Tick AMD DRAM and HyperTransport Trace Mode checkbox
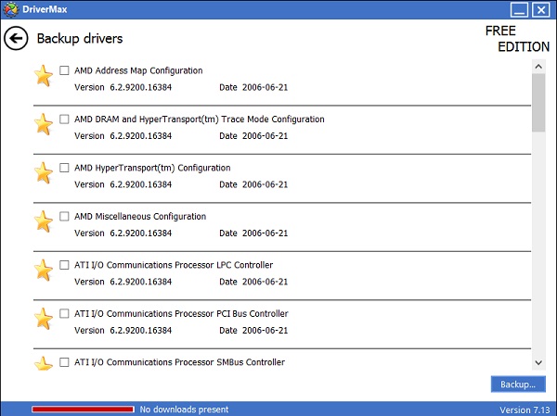This screenshot has height=416, width=557. coord(64,119)
